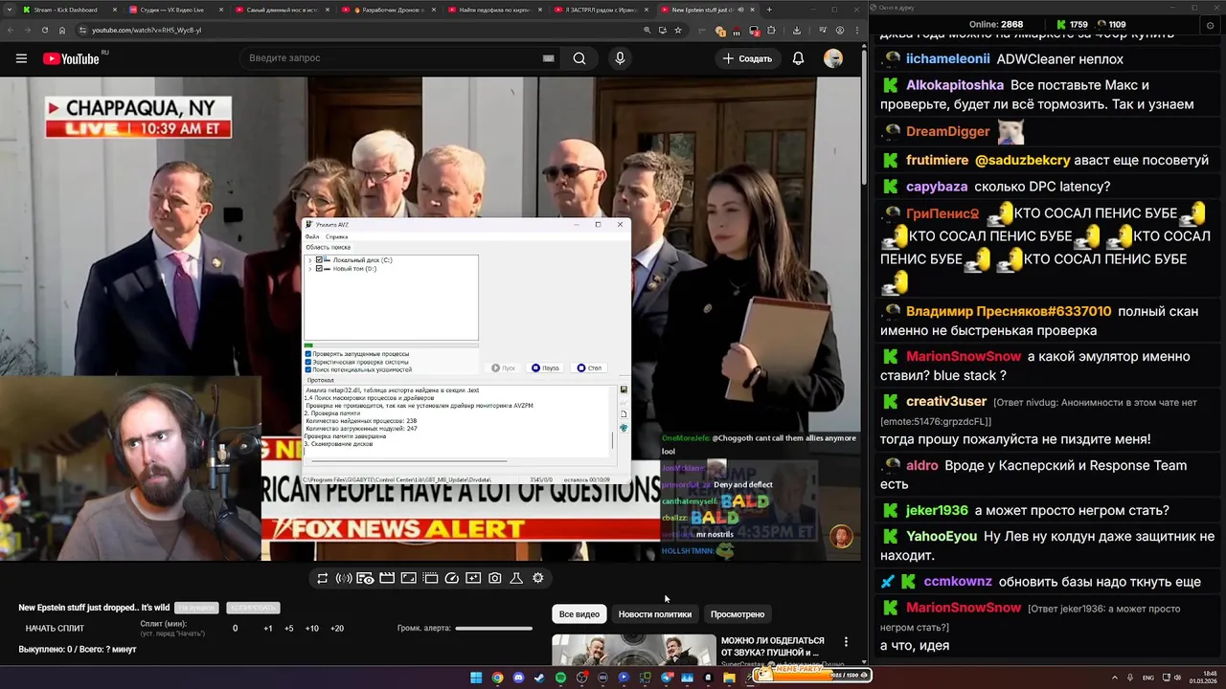This screenshot has height=689, width=1226.
Task: Expand Локальный диск (C:) tree node
Action: click(x=309, y=260)
